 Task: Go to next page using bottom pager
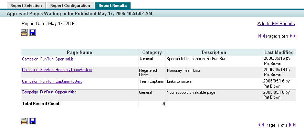tap(291, 125)
